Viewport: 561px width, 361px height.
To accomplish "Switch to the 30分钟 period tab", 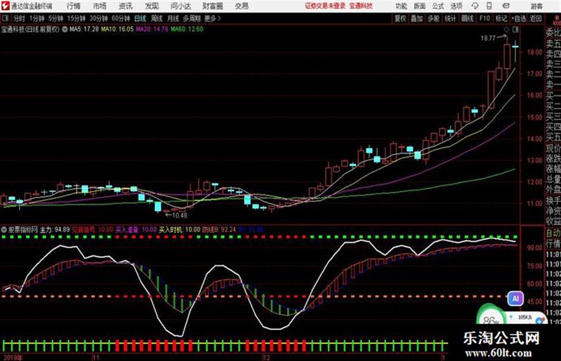I will tap(99, 18).
